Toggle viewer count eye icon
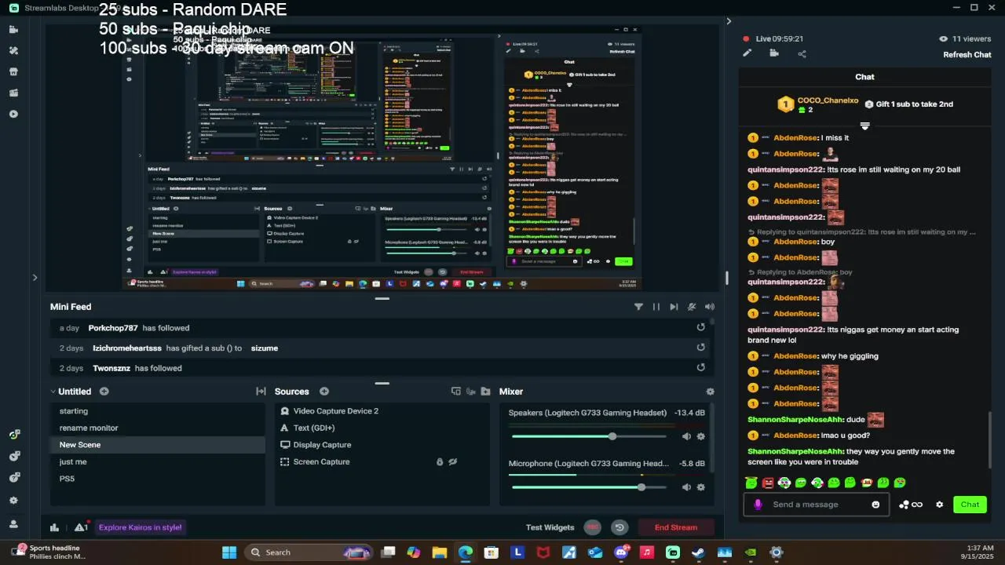Screen dimensions: 1005x565 coord(943,38)
